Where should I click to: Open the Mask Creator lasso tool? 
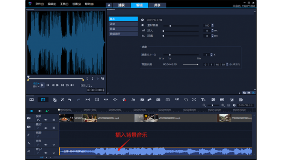[x=186, y=100]
